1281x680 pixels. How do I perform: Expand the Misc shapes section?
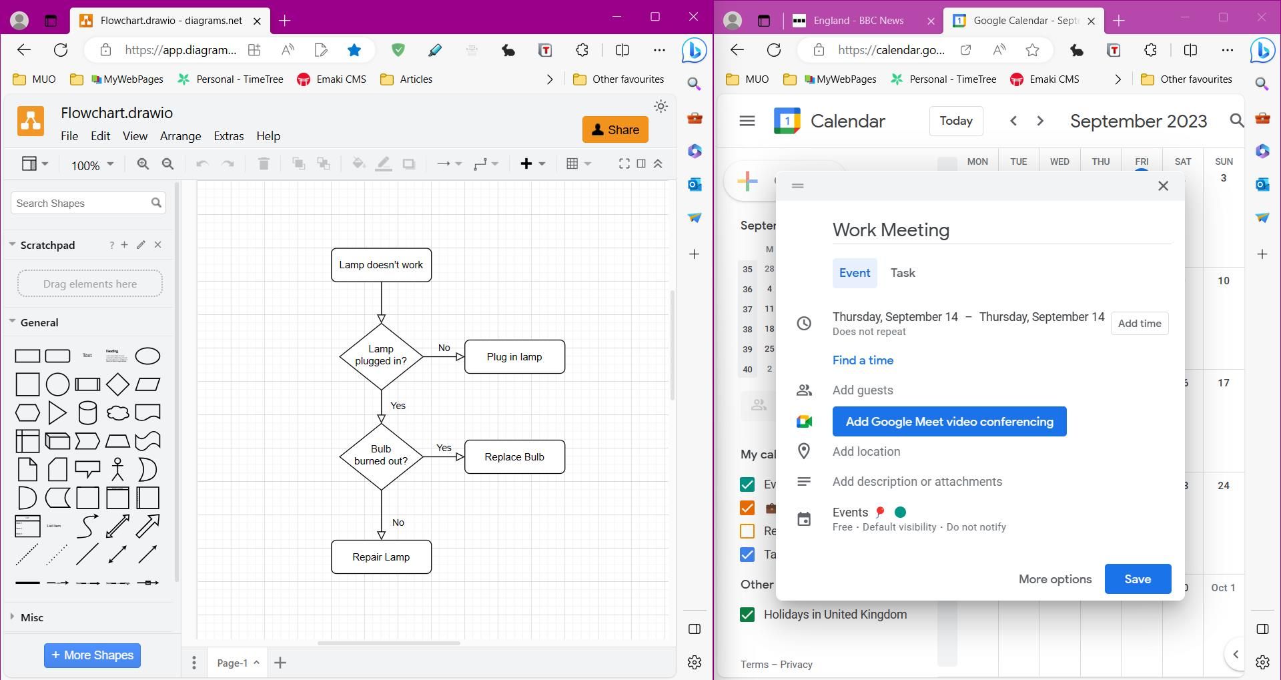point(13,617)
